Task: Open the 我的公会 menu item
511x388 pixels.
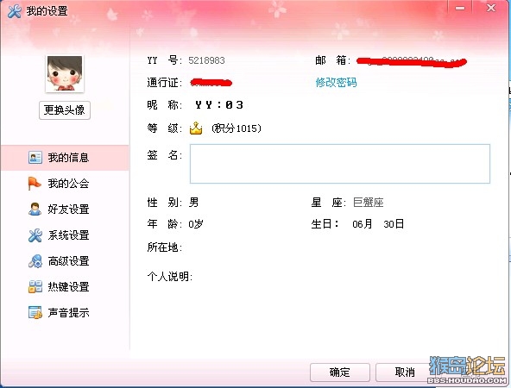Action: click(68, 184)
